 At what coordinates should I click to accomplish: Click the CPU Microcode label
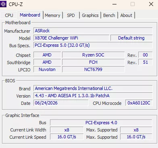(x=107, y=103)
